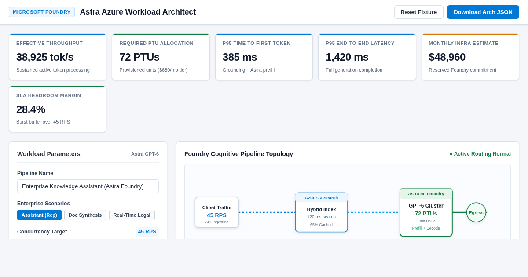Click the Astra GPT-6 label

[x=145, y=154]
